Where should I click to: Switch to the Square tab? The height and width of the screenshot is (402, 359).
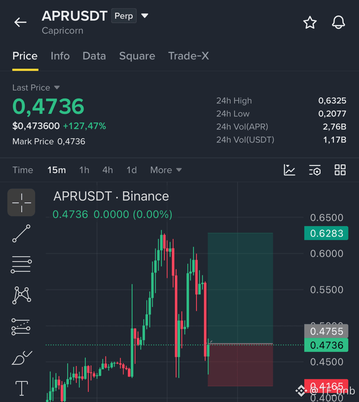point(137,56)
